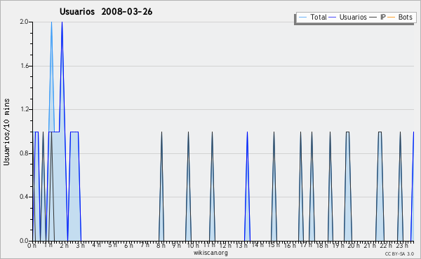Click the '1.2' y-axis value
Viewport: 421px width, 259px height.
pos(24,109)
